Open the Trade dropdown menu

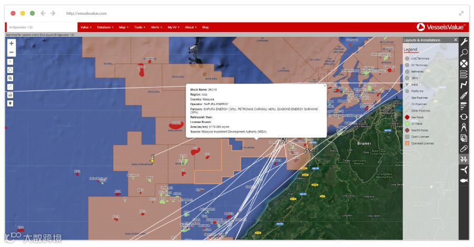coord(140,27)
